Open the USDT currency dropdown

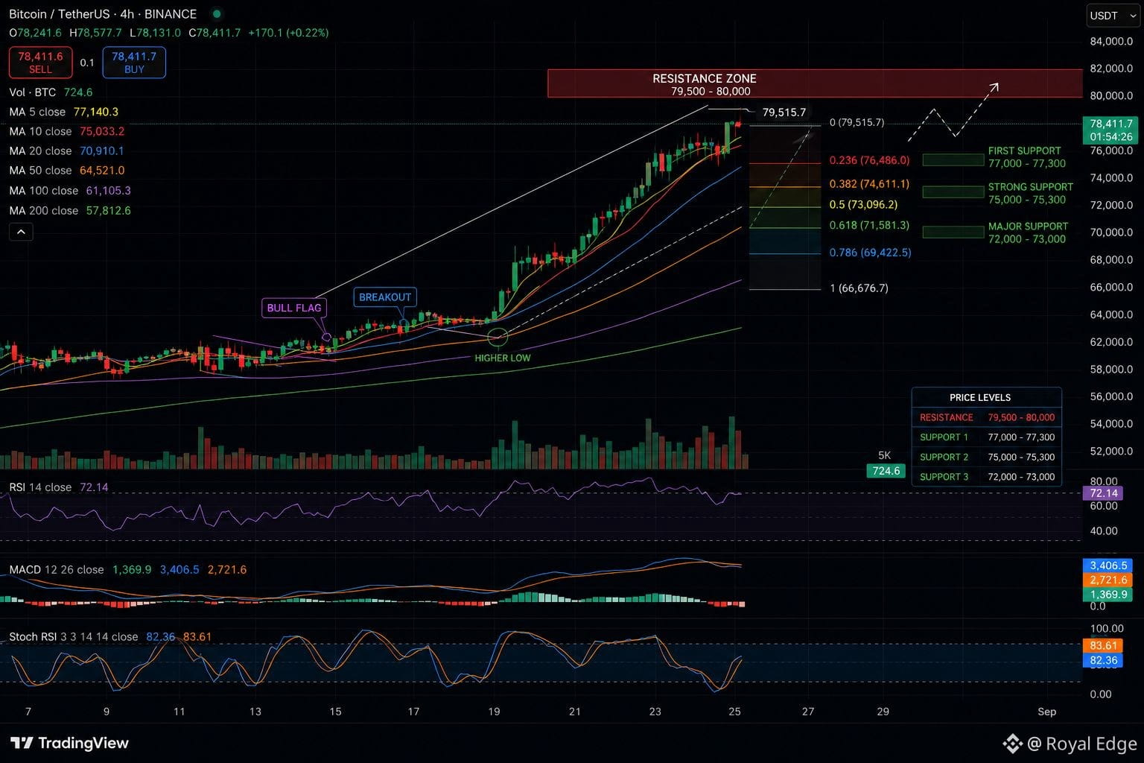[x=1113, y=16]
